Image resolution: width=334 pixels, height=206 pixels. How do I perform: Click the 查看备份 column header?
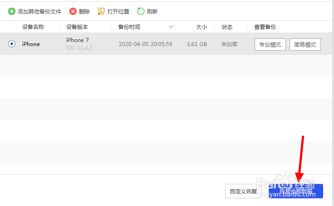point(265,27)
